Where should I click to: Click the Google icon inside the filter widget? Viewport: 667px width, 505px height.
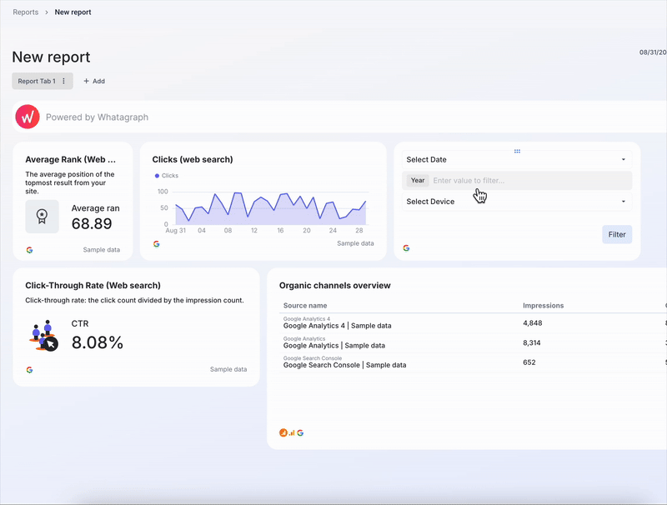[x=405, y=247]
